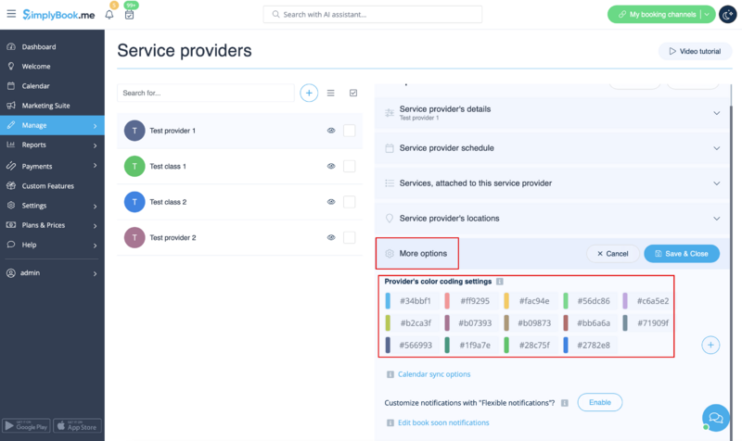Open Google Play store badge
This screenshot has height=441, width=742.
[26, 426]
